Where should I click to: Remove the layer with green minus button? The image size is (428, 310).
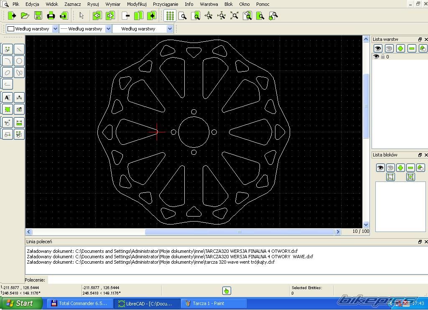click(x=412, y=48)
